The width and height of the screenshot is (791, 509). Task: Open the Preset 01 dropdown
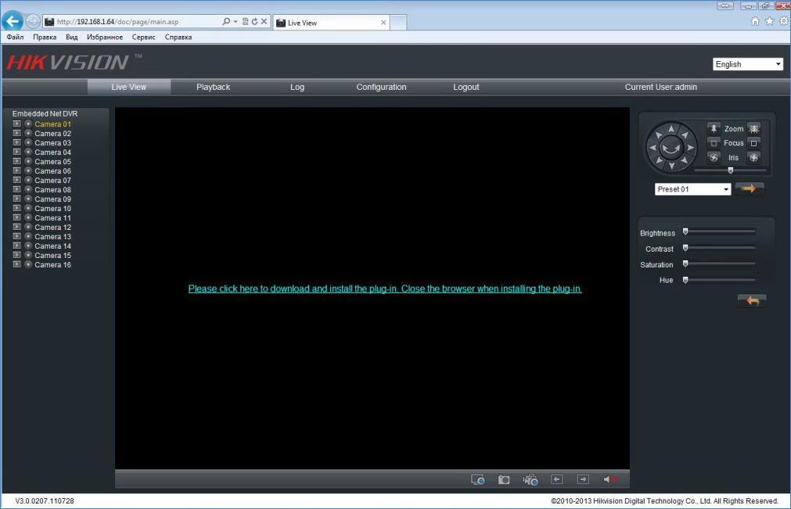tap(692, 189)
